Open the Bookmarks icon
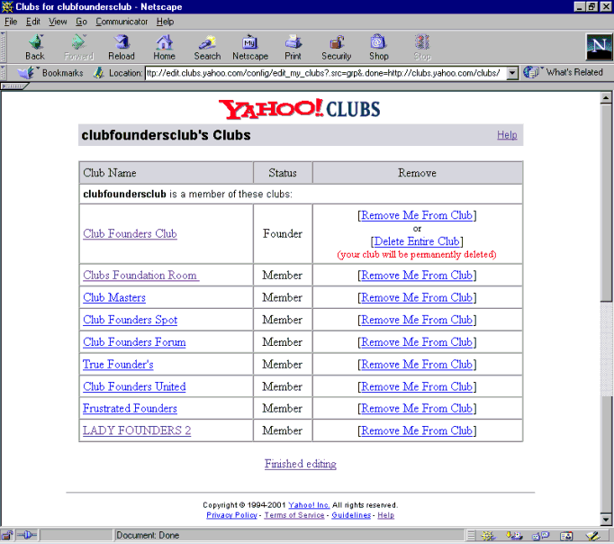Image resolution: width=614 pixels, height=544 pixels. (x=26, y=73)
